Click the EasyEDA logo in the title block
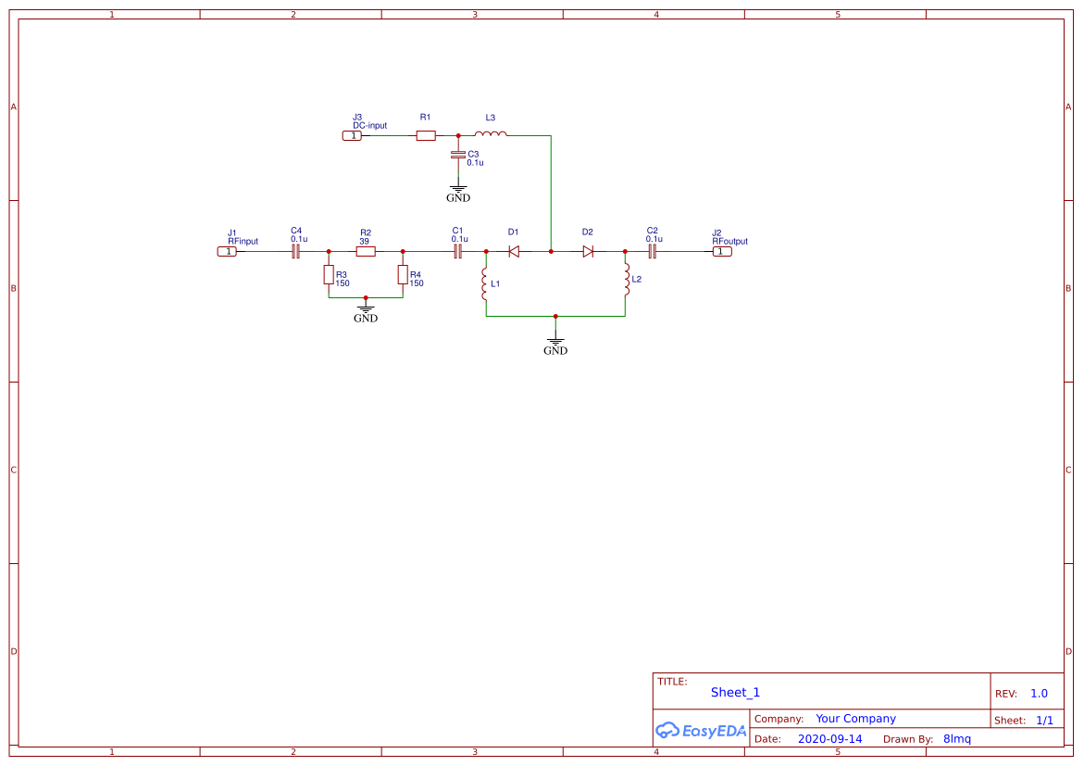This screenshot has height=766, width=1084. (701, 731)
